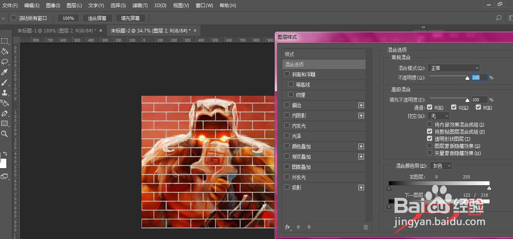Uncheck 将剪贴图层混合成组 option

pyautogui.click(x=429, y=132)
